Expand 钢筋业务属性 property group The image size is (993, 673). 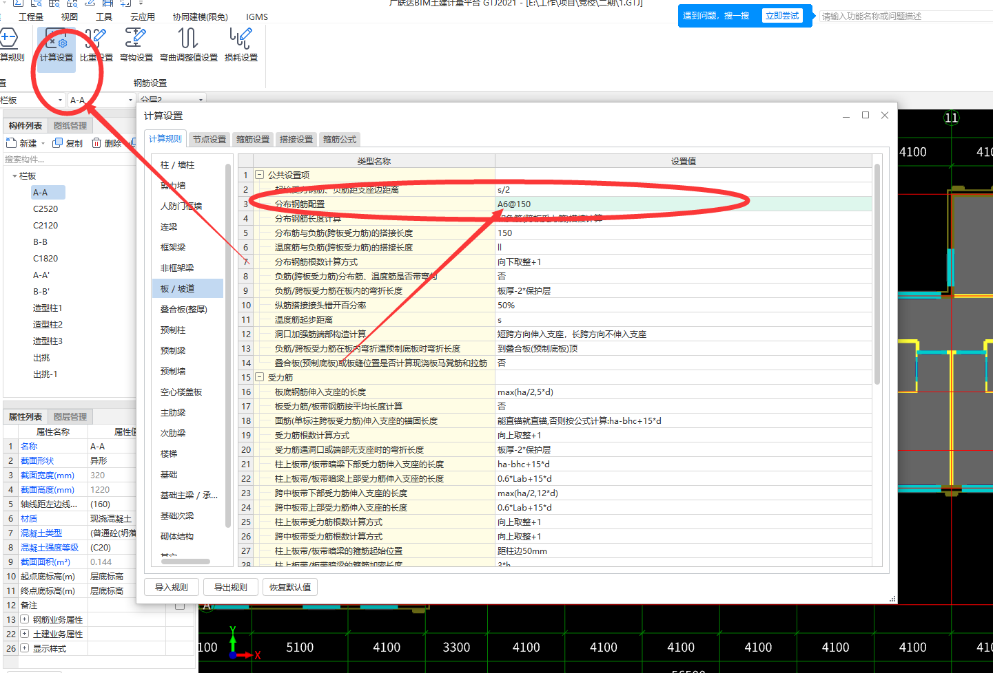[x=24, y=620]
